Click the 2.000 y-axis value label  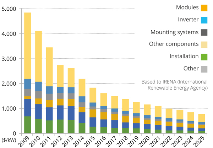[x=9, y=84]
